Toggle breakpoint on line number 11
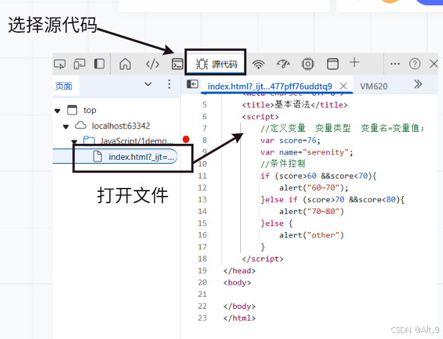The width and height of the screenshot is (443, 339). pos(202,176)
